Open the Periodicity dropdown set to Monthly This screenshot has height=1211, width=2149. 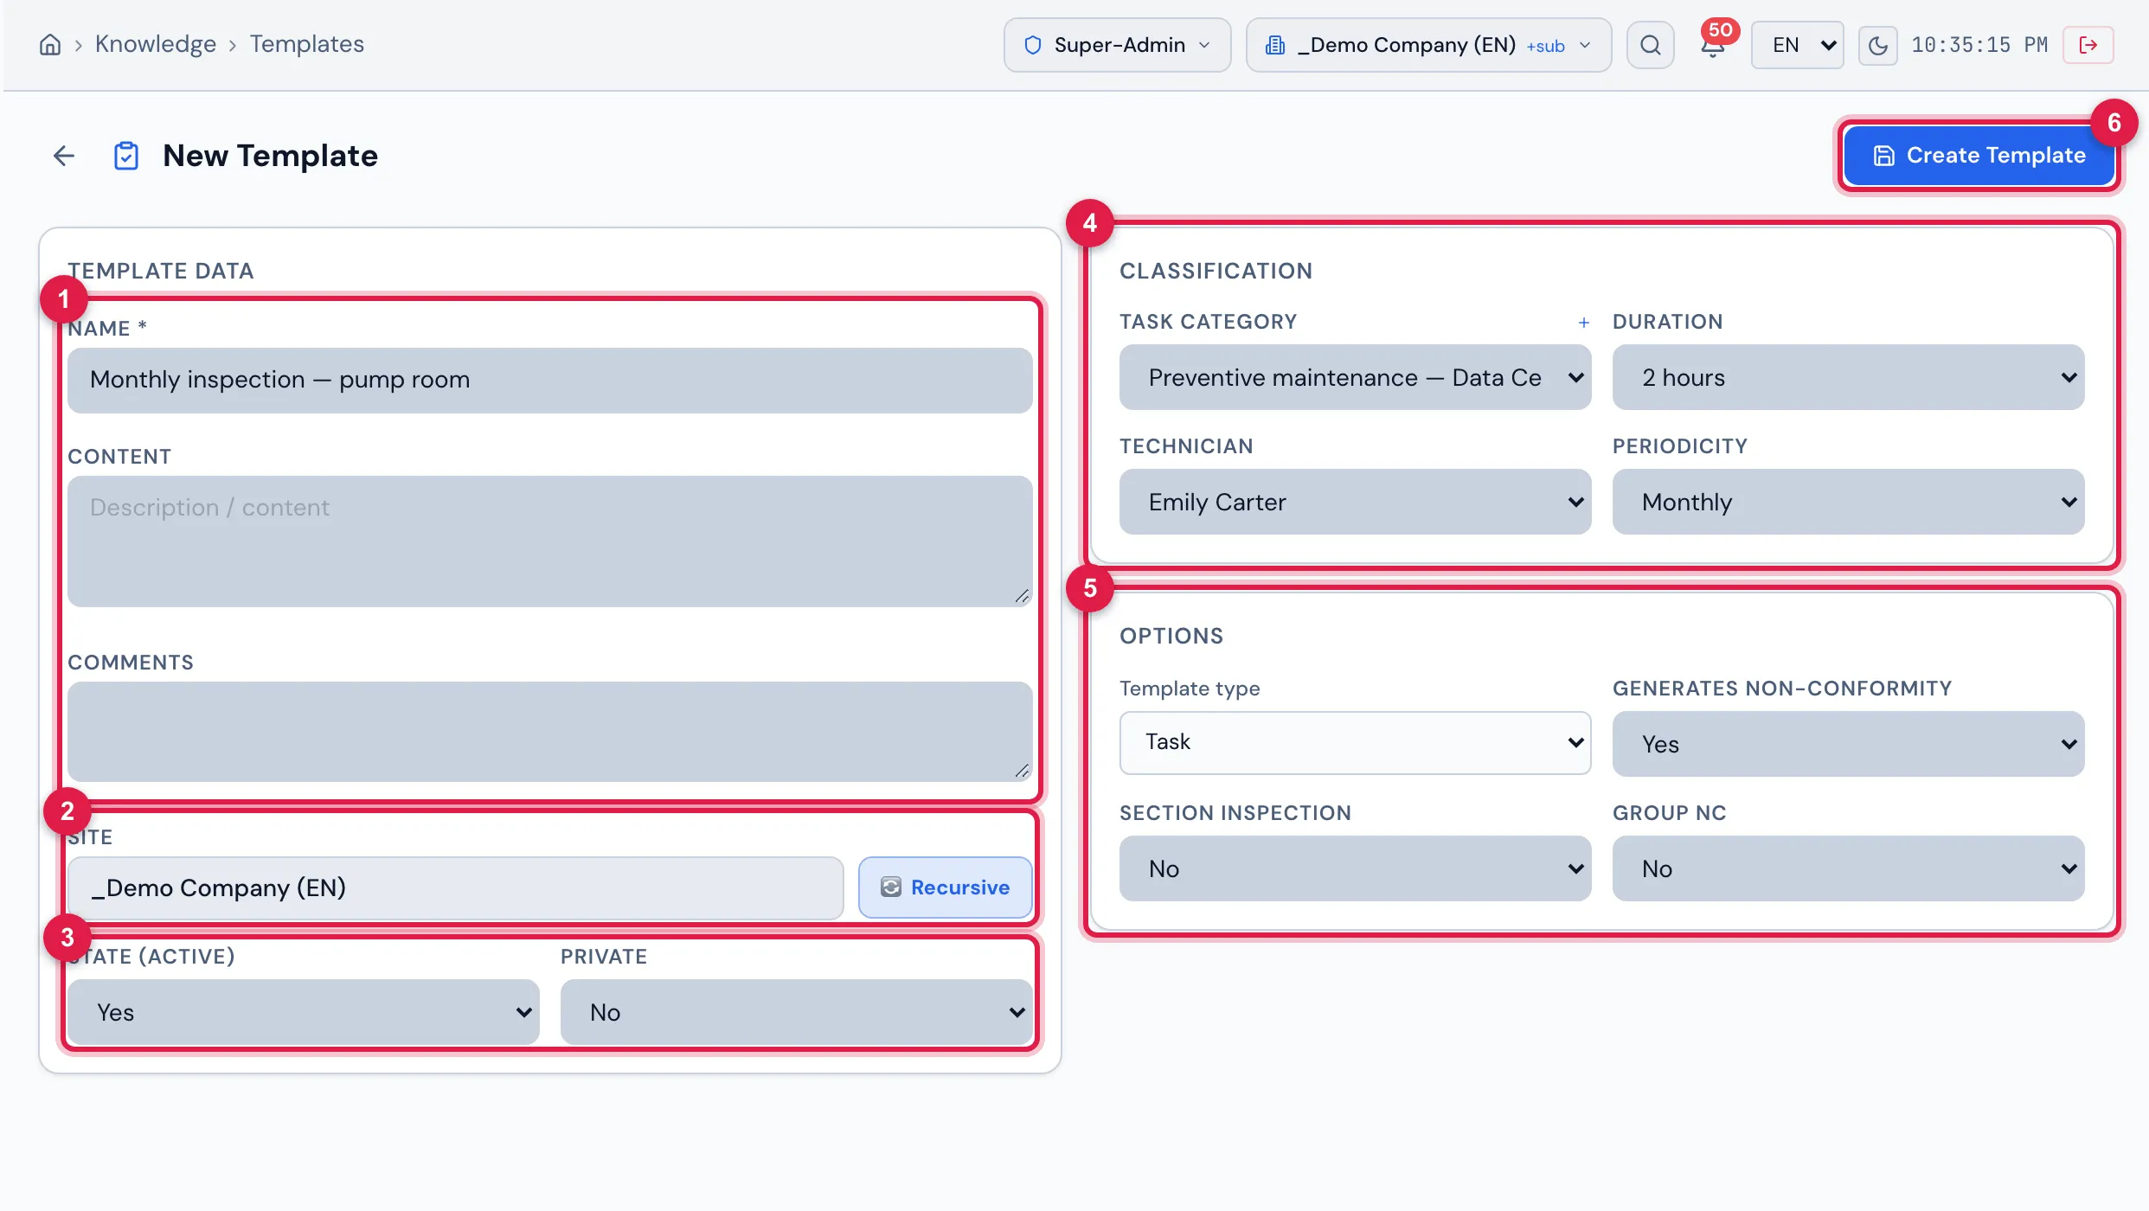[1848, 502]
